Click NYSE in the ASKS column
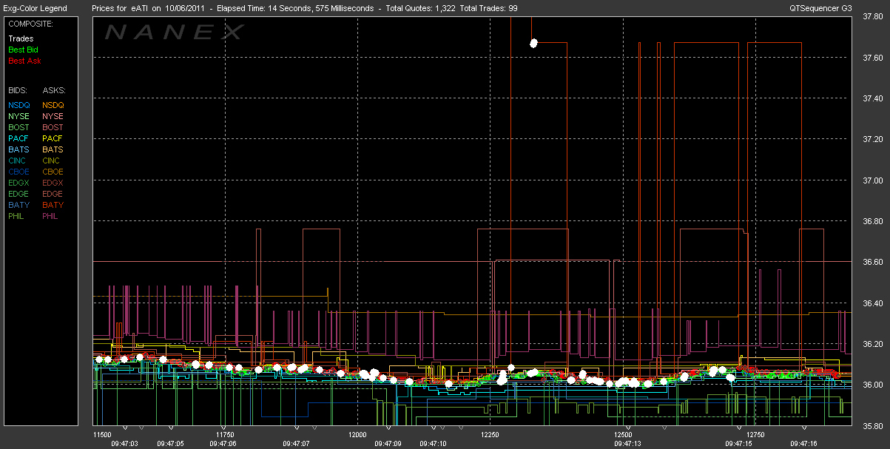890x449 pixels. pos(53,116)
